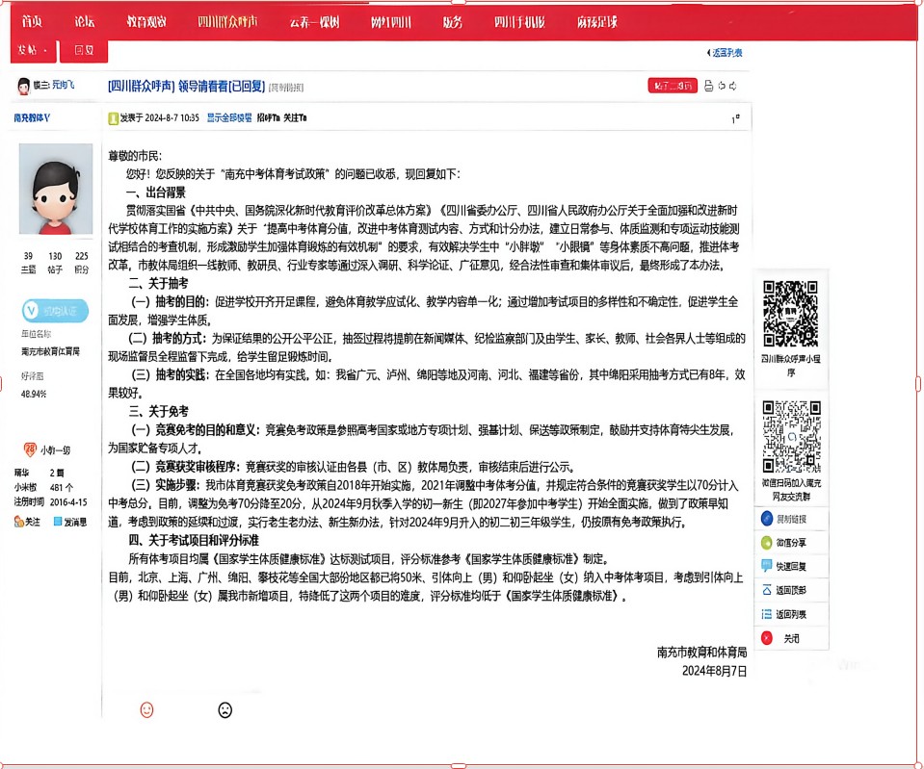The height and width of the screenshot is (769, 924).
Task: Click the 快速回复 icon in the side panel
Action: click(767, 566)
